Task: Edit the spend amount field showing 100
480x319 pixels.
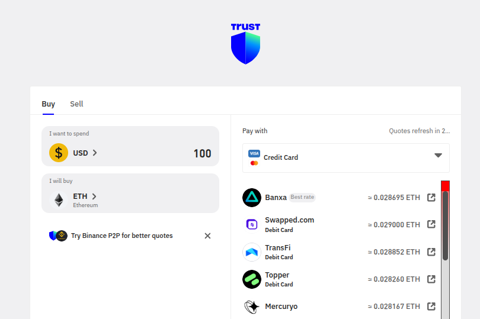Action: pyautogui.click(x=202, y=153)
